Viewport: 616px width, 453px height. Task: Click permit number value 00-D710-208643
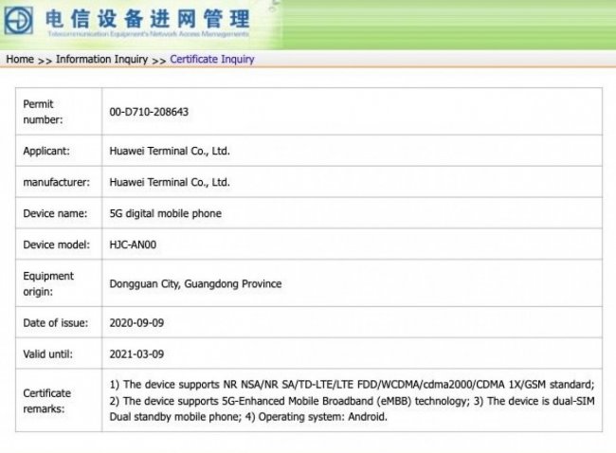[150, 112]
